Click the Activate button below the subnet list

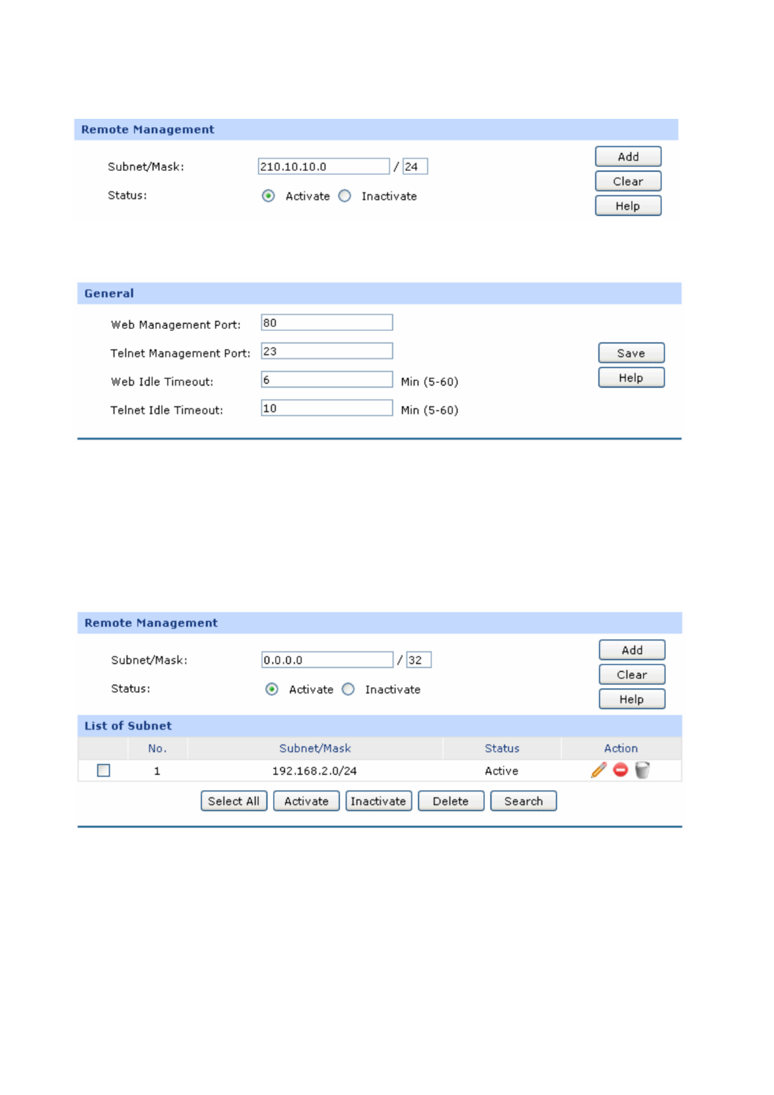[306, 801]
